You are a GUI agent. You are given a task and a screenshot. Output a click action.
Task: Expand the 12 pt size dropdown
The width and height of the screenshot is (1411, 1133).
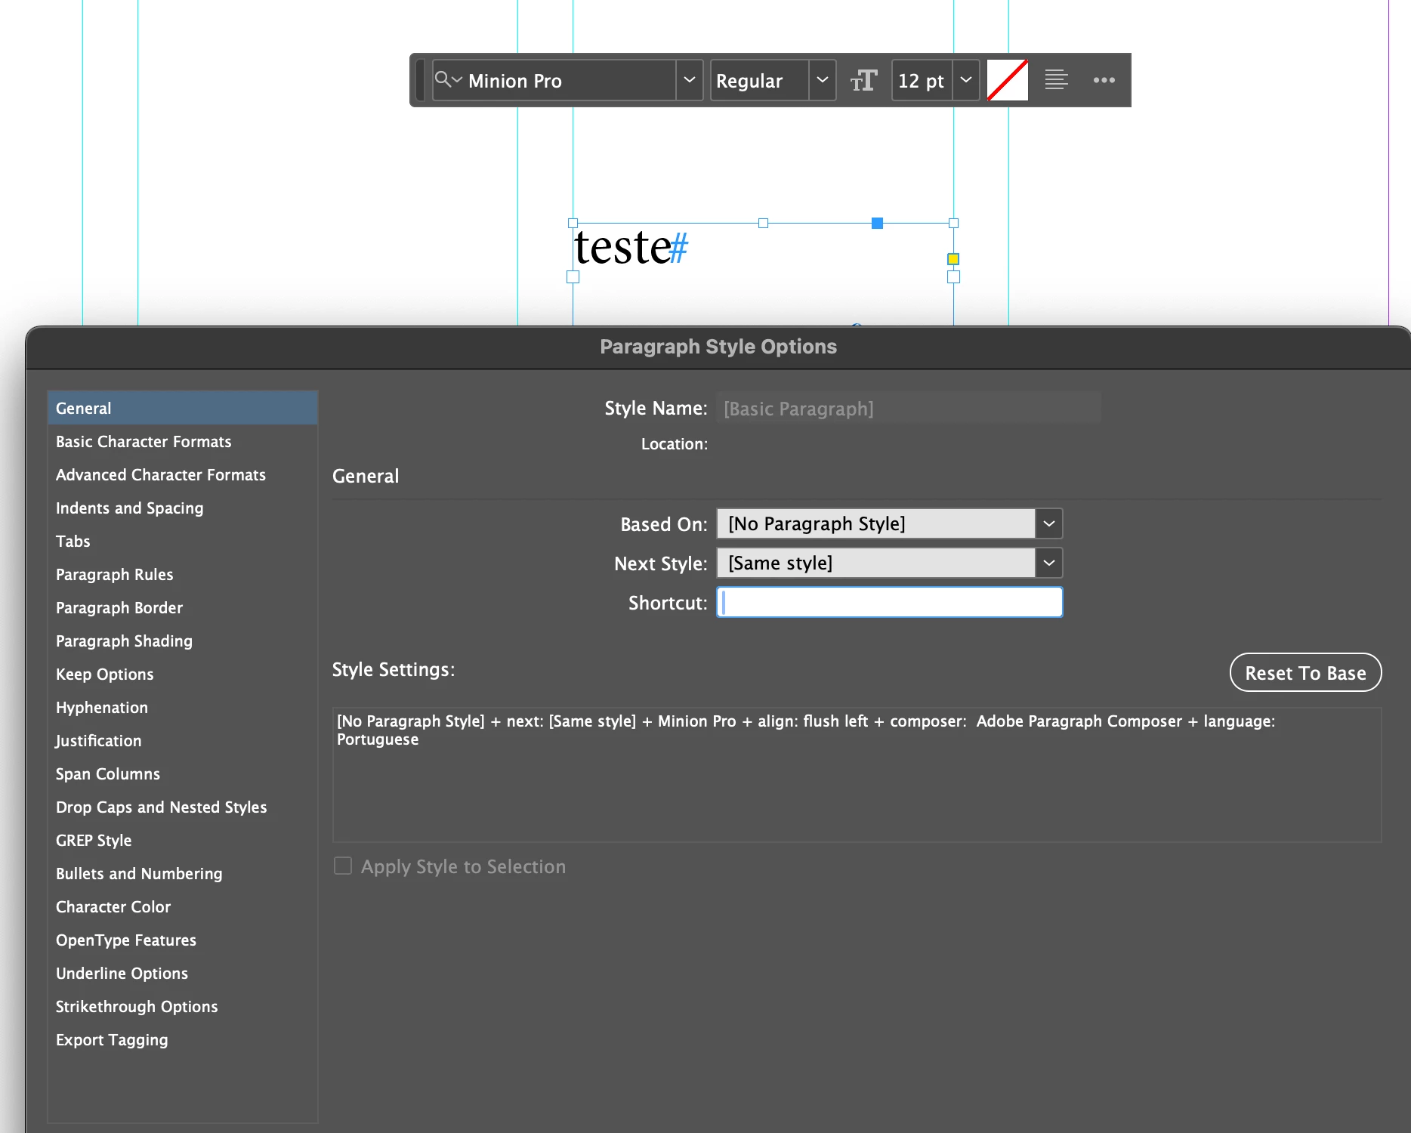click(965, 80)
